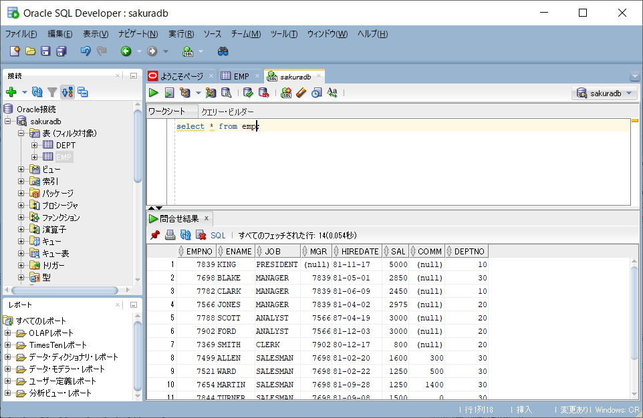
Task: Expand the ビュー node
Action: coord(21,169)
